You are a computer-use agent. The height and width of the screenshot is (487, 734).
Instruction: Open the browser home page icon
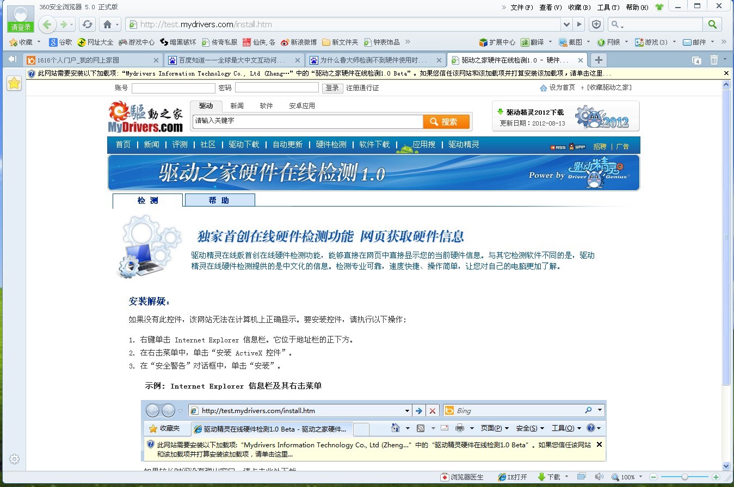[107, 24]
